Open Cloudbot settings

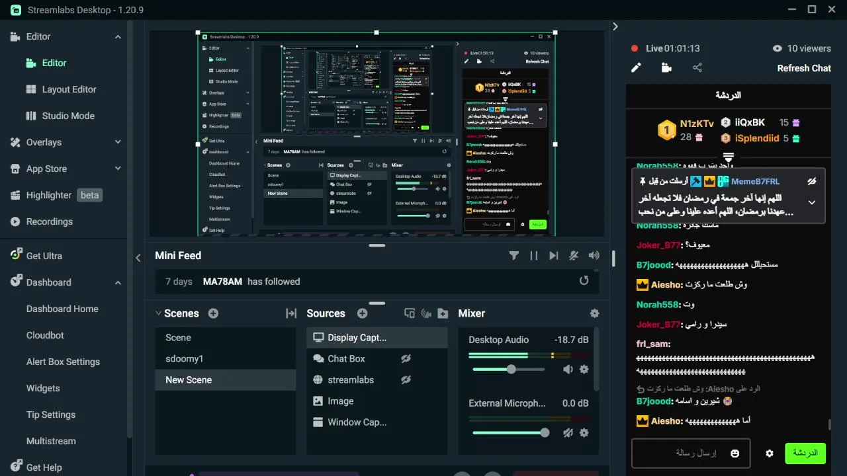45,335
